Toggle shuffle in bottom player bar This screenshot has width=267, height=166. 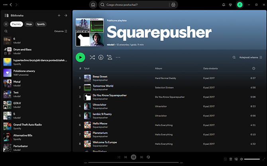click(119, 157)
